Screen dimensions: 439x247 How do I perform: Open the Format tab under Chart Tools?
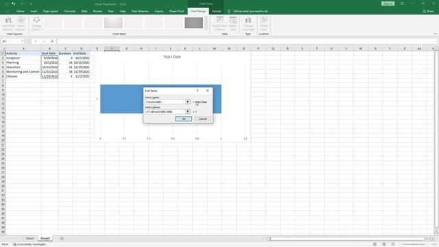(x=216, y=11)
